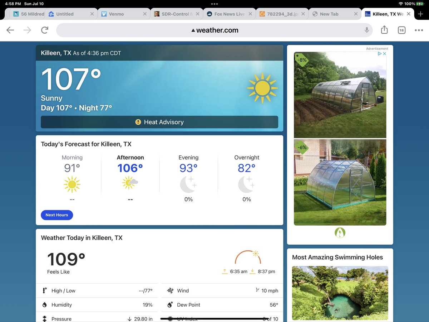
Task: Open the Most Amazing Swimming Holes heading
Action: [337, 257]
